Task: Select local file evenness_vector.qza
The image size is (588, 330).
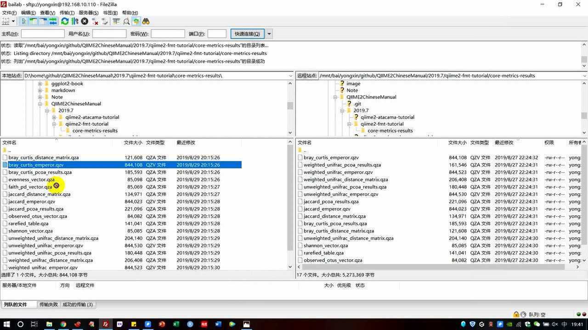Action: pos(31,180)
